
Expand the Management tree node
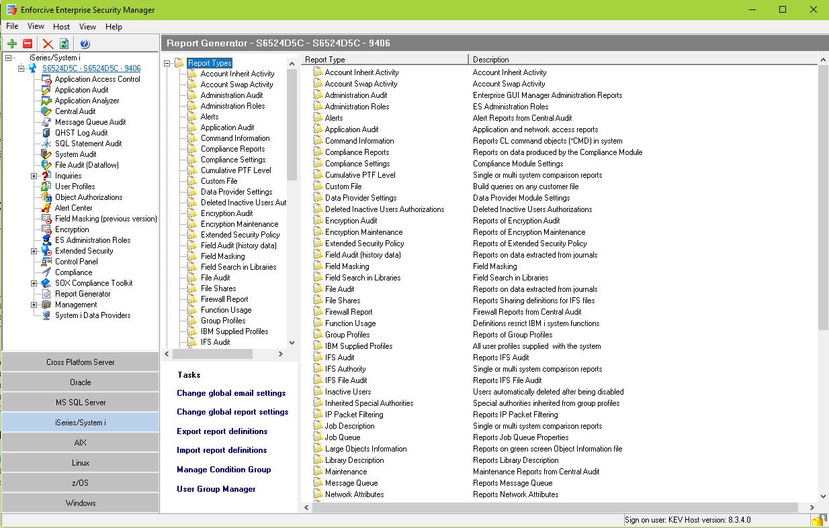[x=34, y=305]
